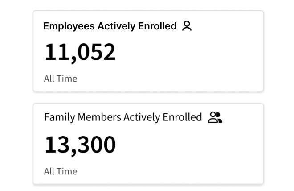Open the All Time filter under 11,052
Viewport: 294px width, 191px height.
coord(61,79)
